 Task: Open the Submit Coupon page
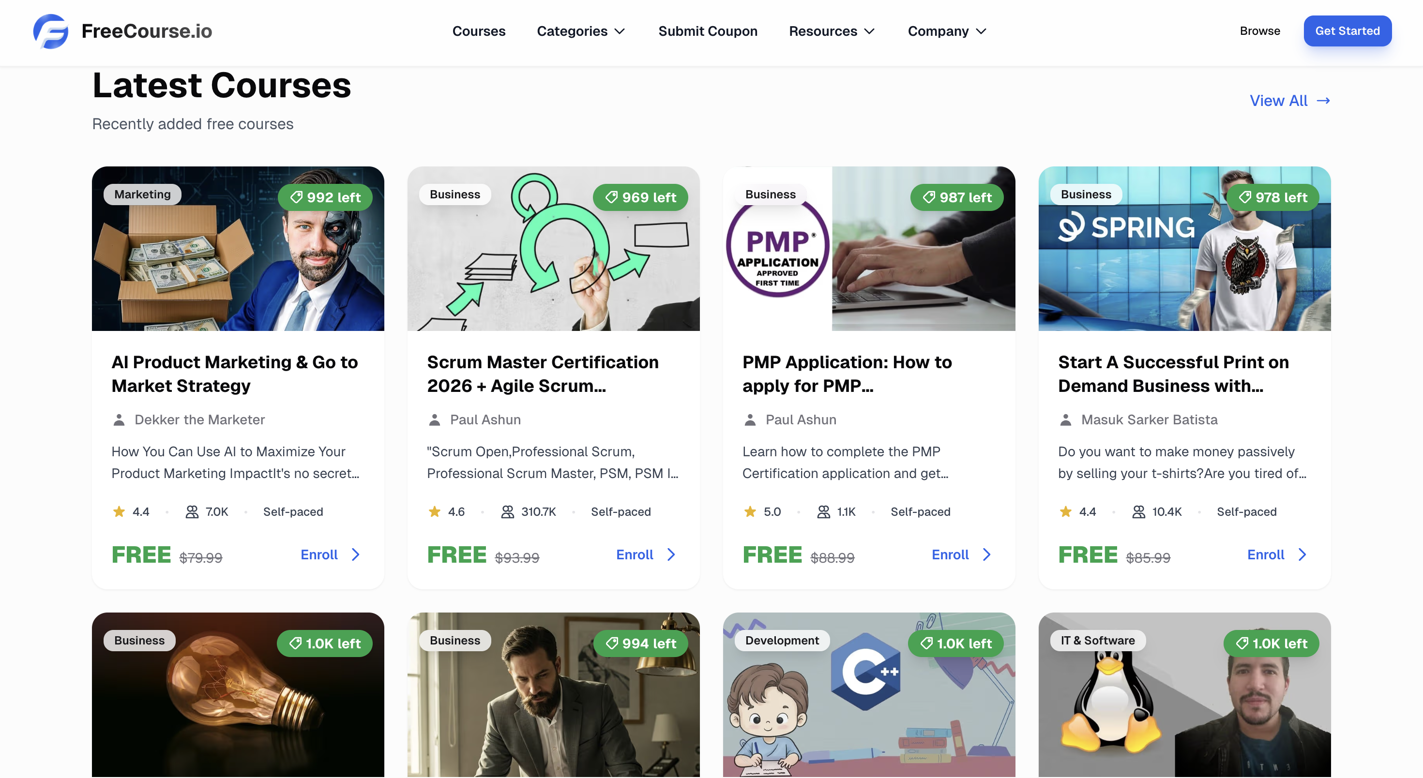point(708,31)
